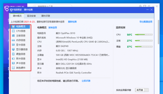Click the 主板信息 motherboard icon
The width and height of the screenshot is (163, 94).
click(x=13, y=36)
